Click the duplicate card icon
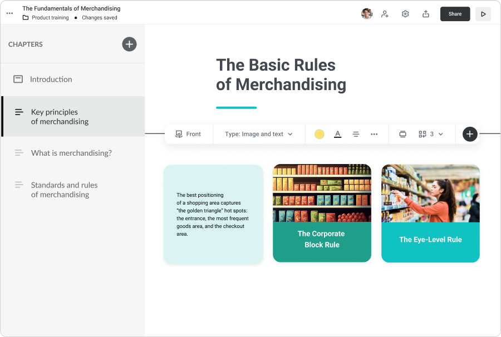The image size is (501, 337). (402, 133)
